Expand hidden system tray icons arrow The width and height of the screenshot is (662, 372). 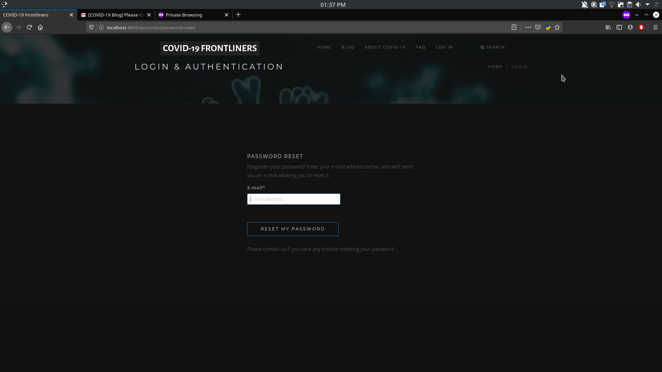coord(648,4)
